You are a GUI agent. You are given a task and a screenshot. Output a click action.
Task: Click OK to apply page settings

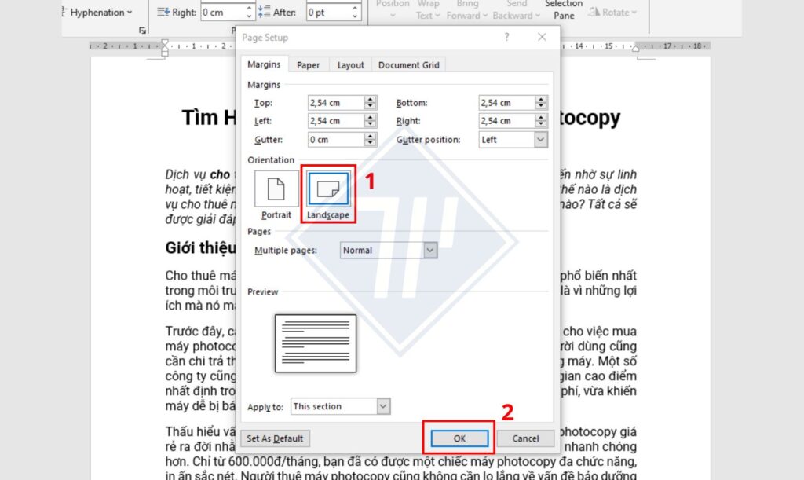(x=459, y=438)
